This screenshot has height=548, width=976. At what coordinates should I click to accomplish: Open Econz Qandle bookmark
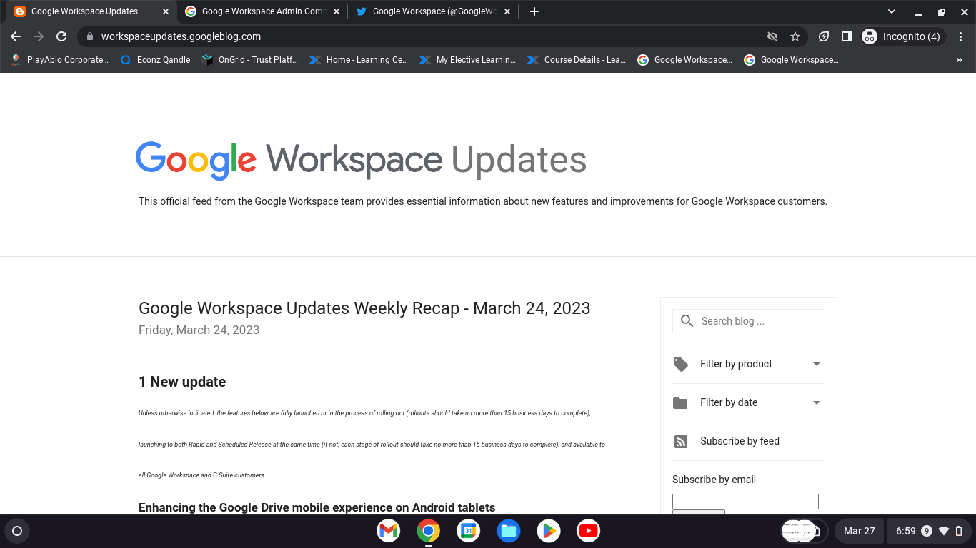pos(156,60)
